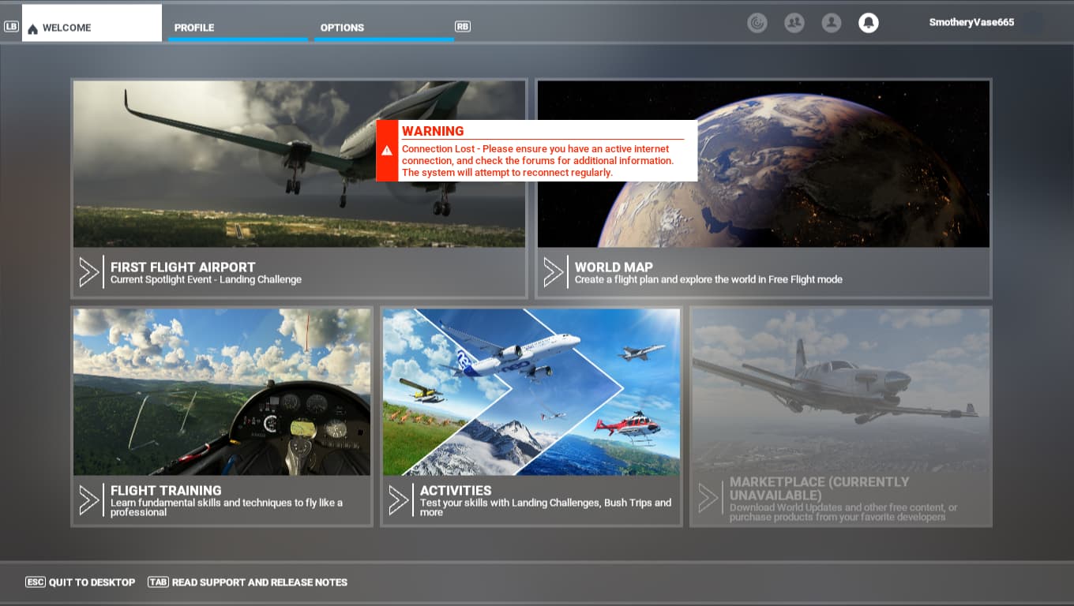Click 'Test your skills with Landing Challenges' text
Screen dimensions: 1074x606
546,507
